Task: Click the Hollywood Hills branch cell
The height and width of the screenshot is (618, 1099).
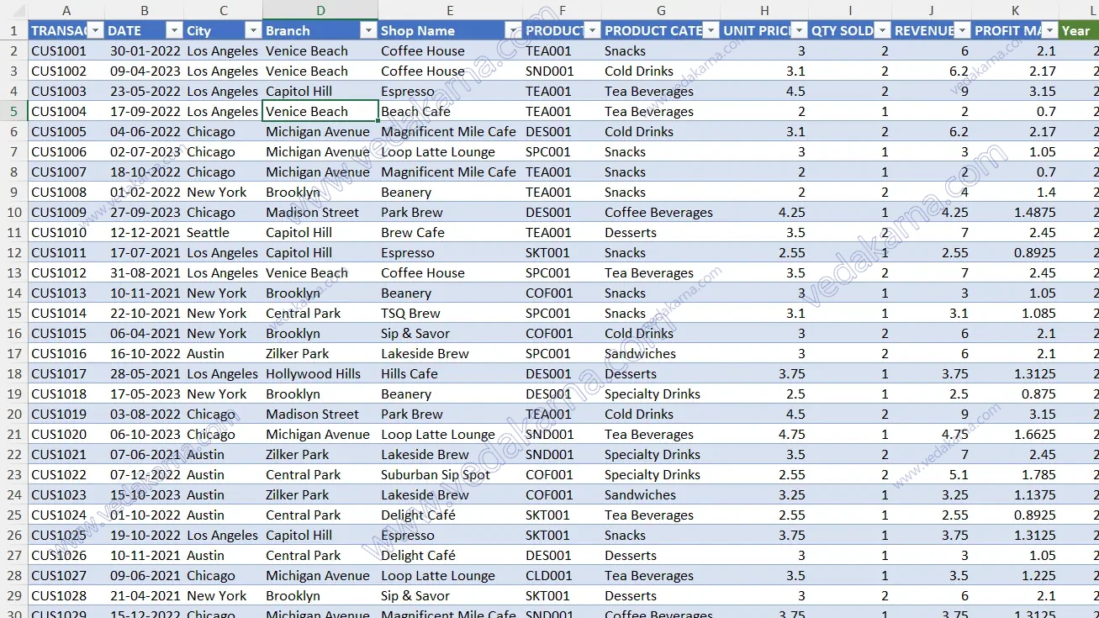Action: coord(320,373)
